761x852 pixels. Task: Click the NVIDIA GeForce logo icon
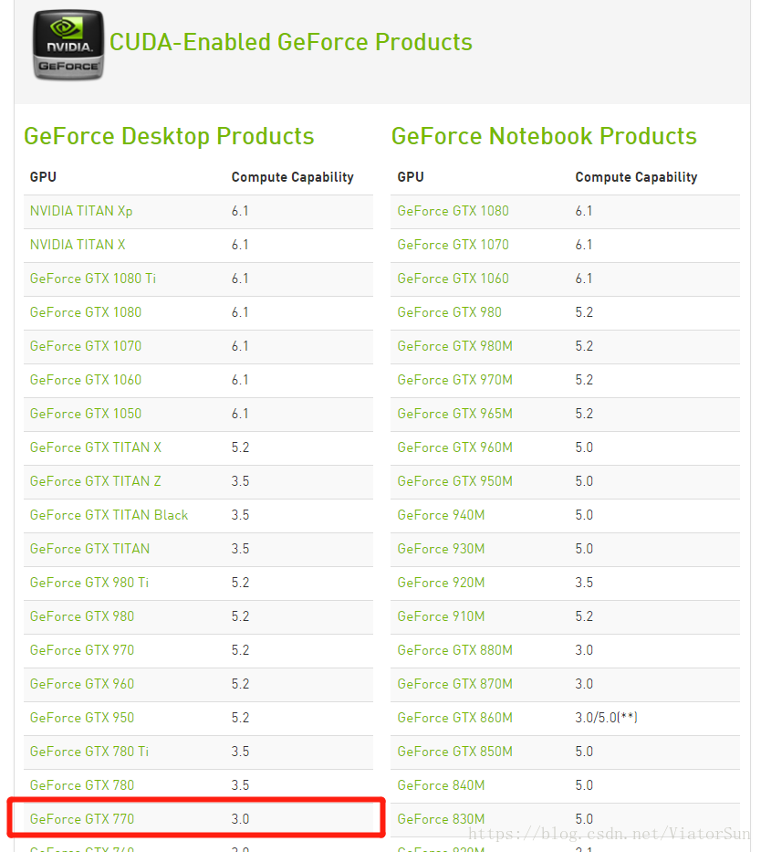point(68,45)
